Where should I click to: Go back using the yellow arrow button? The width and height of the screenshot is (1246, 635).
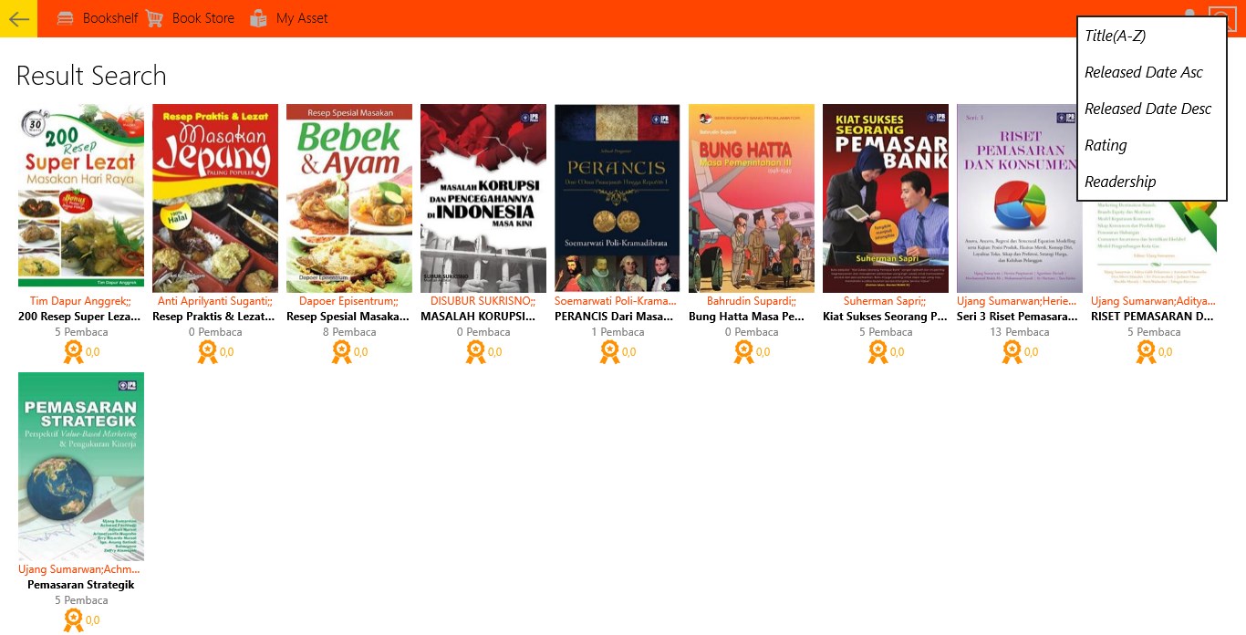(x=18, y=18)
